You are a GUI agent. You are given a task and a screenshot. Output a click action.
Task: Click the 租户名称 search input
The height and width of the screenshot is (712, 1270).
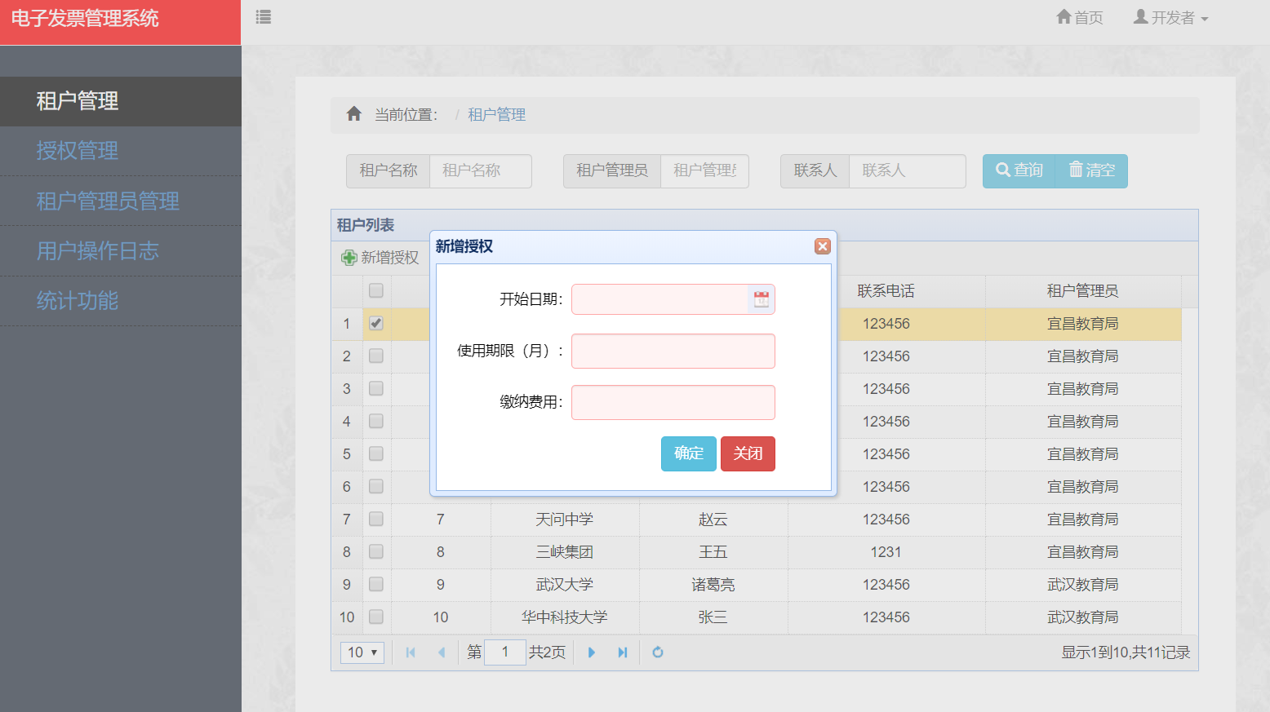[x=481, y=170]
